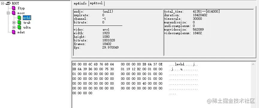Viewport: 259px width, 108px height.
Task: Select the mdat label in tree
Action: point(21,32)
